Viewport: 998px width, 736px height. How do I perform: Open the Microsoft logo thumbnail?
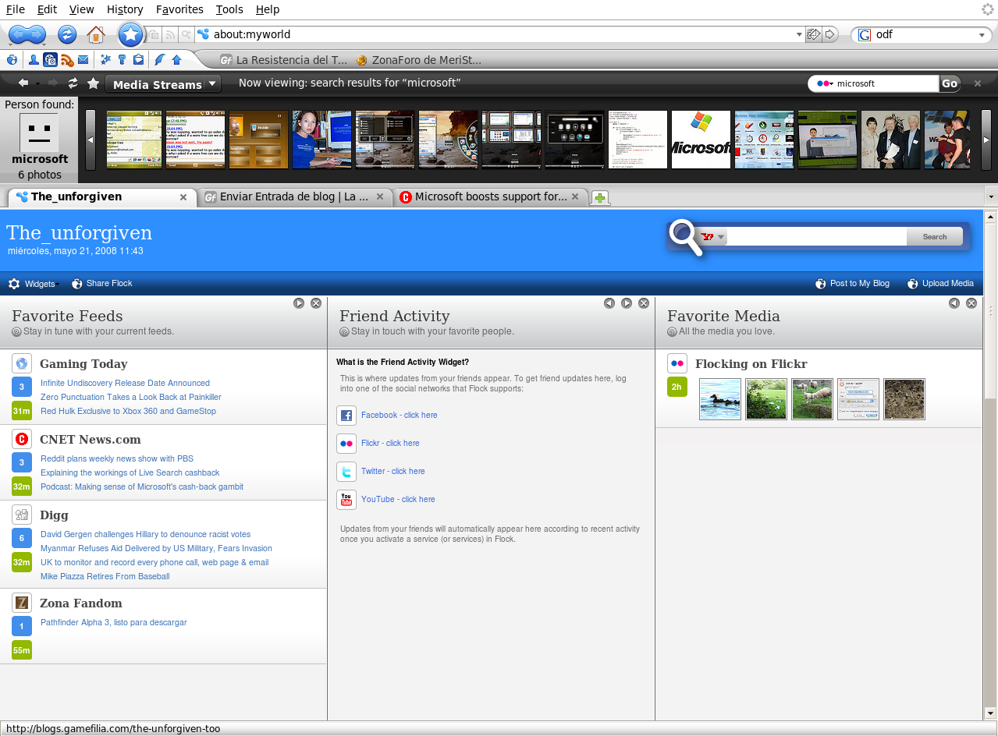701,139
